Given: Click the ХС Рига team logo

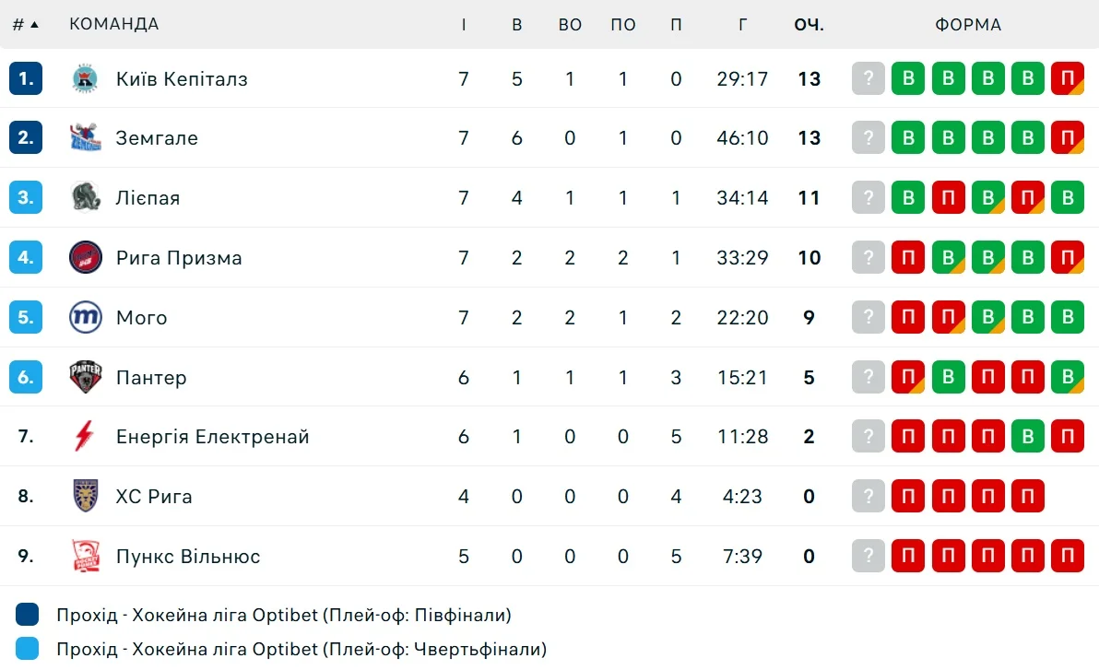Looking at the screenshot, I should [x=86, y=496].
